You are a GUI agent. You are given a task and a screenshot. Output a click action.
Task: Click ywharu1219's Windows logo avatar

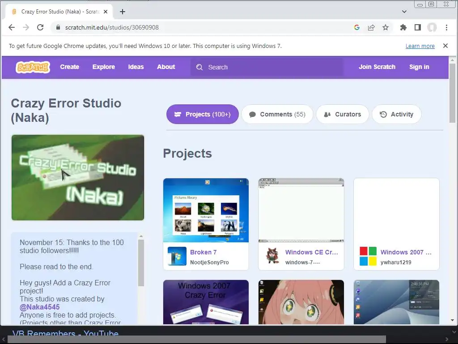tap(368, 256)
